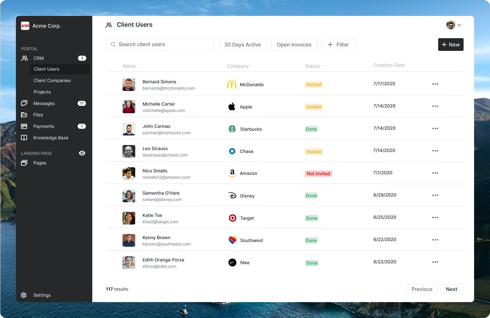The image size is (490, 318).
Task: Toggle the Open Invoices filter
Action: pos(294,45)
